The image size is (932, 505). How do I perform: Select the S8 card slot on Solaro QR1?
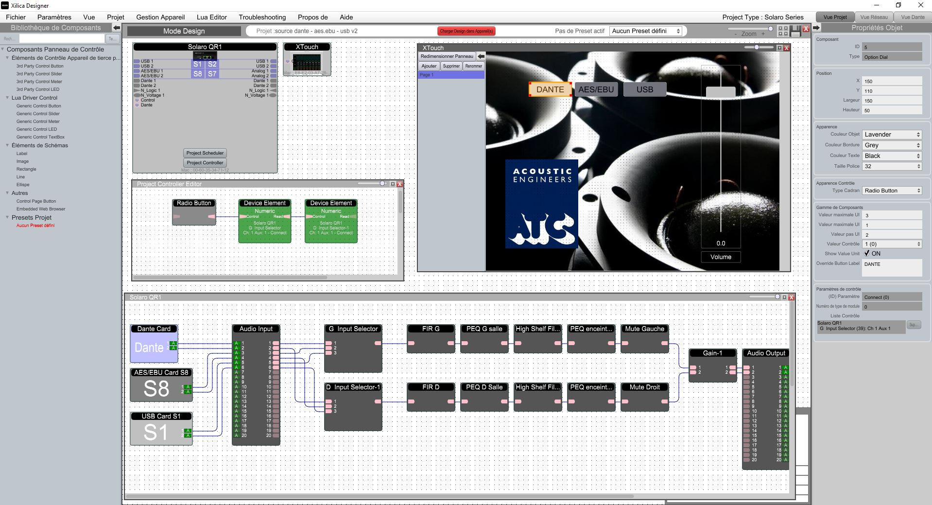pos(197,74)
